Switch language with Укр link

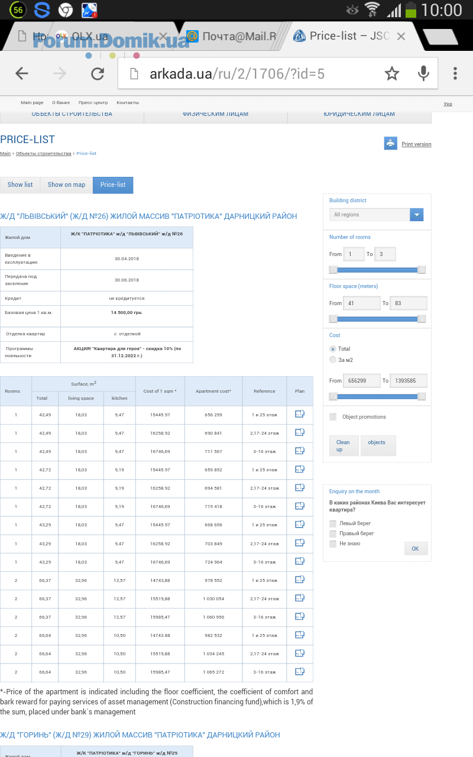point(448,104)
